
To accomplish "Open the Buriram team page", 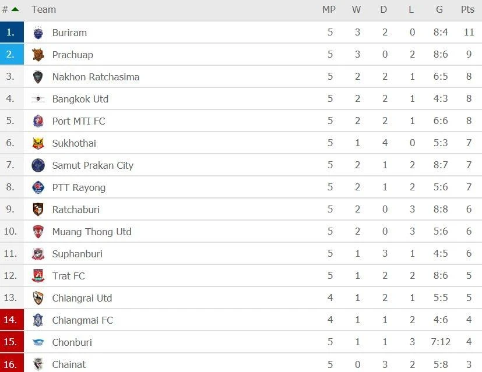I will tap(69, 33).
